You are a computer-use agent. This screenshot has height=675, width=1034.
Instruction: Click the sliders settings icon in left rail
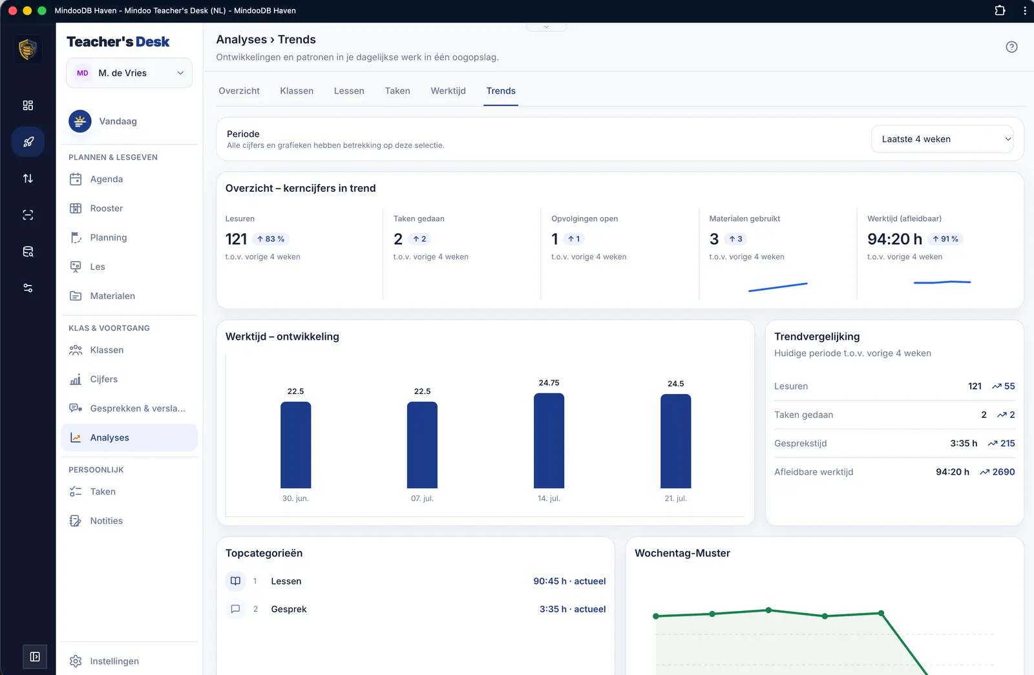28,288
